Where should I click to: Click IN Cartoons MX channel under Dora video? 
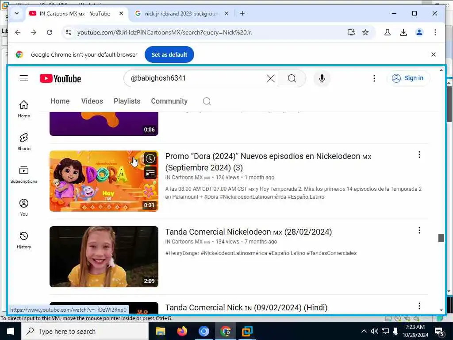click(x=188, y=178)
